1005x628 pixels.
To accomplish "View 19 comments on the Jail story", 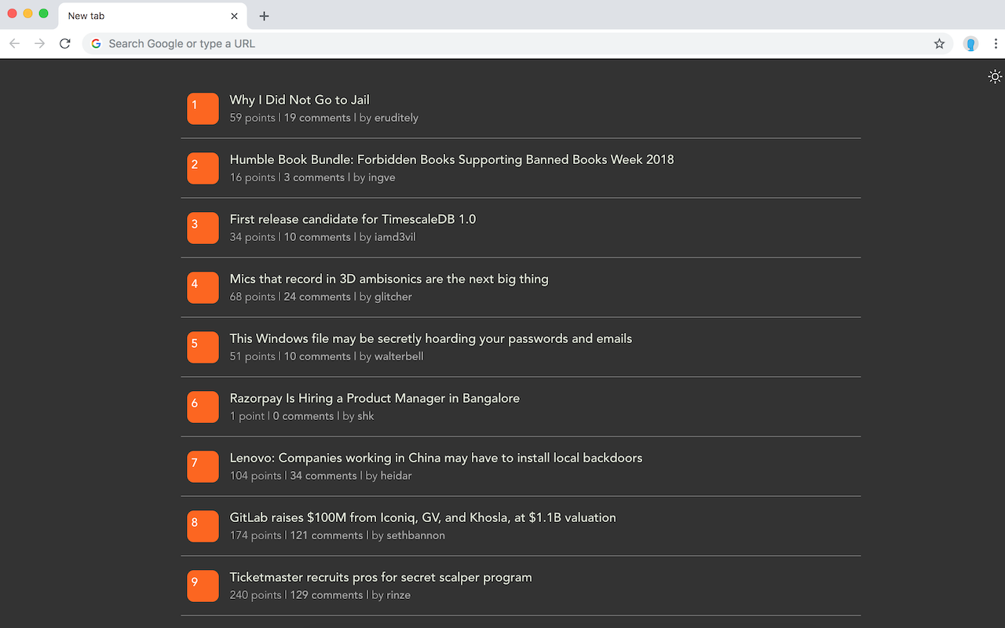I will [317, 118].
